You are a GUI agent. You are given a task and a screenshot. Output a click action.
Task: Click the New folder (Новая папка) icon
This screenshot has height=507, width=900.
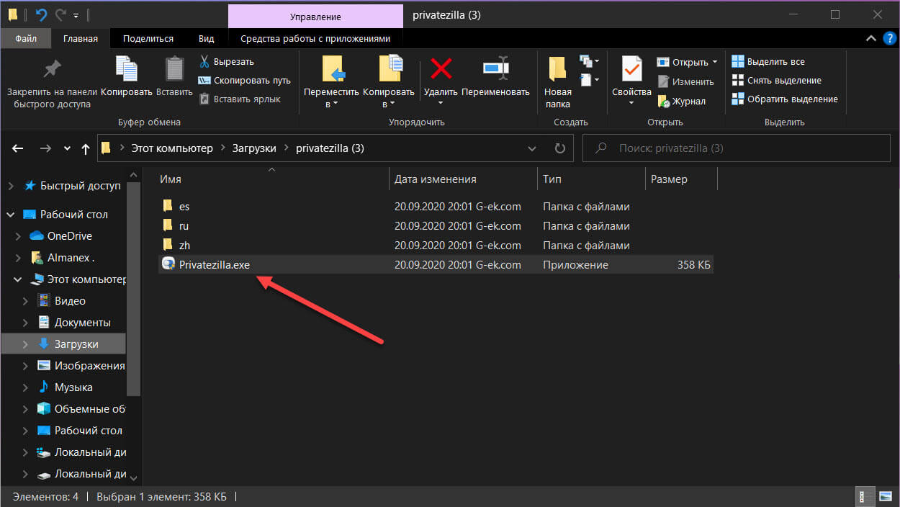[557, 69]
